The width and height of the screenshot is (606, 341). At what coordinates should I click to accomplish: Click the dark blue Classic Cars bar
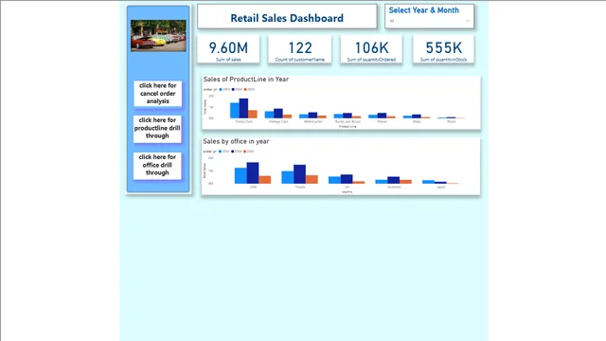point(243,108)
